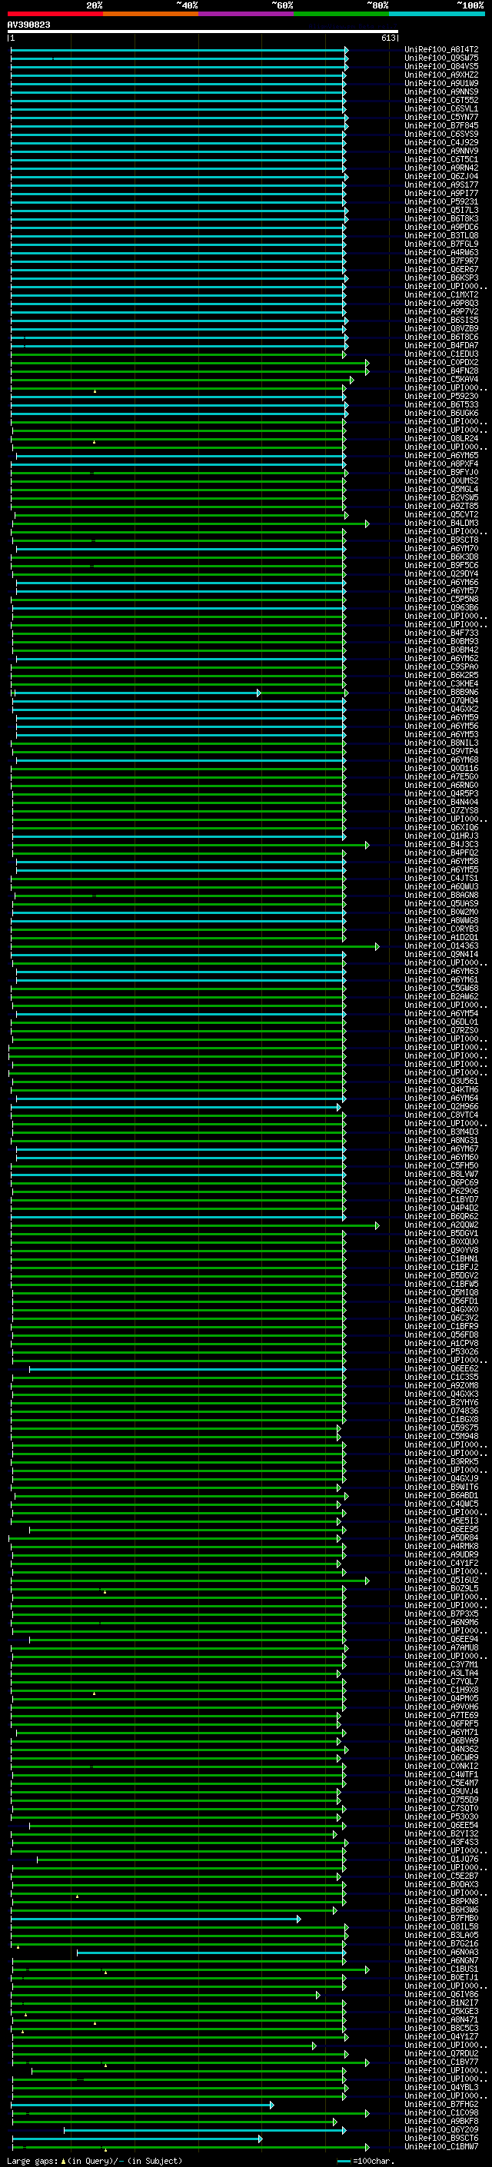This screenshot has width=492, height=2167.
Task: Click arrowhead ending the UniRef100_C5KAV4 bar
Action: [351, 381]
